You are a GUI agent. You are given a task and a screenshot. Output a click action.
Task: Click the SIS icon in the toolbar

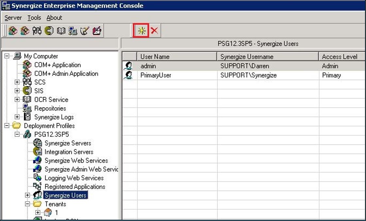coord(49,31)
